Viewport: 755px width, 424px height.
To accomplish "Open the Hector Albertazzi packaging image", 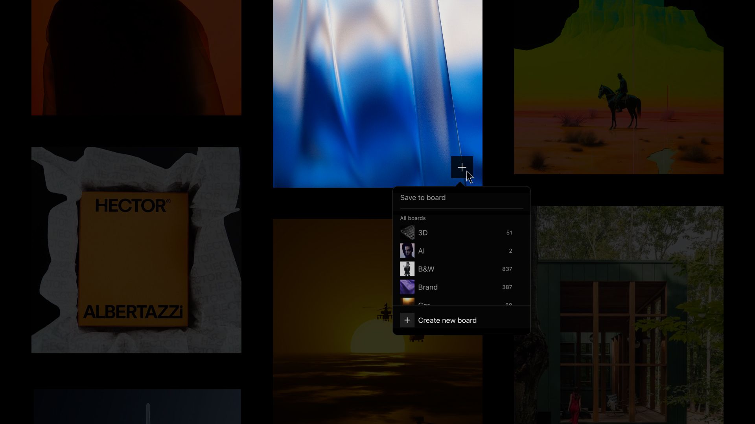I will [x=136, y=250].
